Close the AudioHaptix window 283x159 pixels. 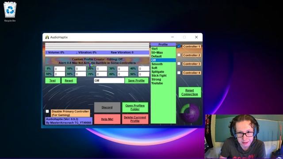click(196, 37)
